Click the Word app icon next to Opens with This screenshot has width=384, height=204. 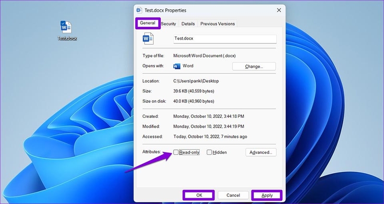point(177,66)
